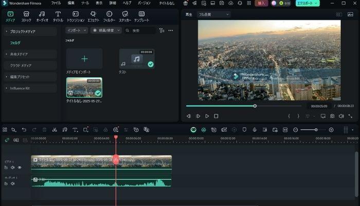Mute the オーディオ 1 track
Image resolution: width=360 pixels, height=206 pixels.
[x=13, y=183]
